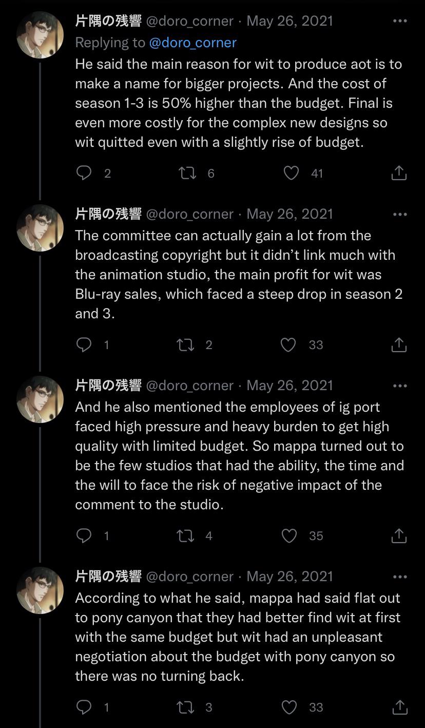The height and width of the screenshot is (728, 425).
Task: Open the profile picture of the first tweet
Action: (x=40, y=35)
